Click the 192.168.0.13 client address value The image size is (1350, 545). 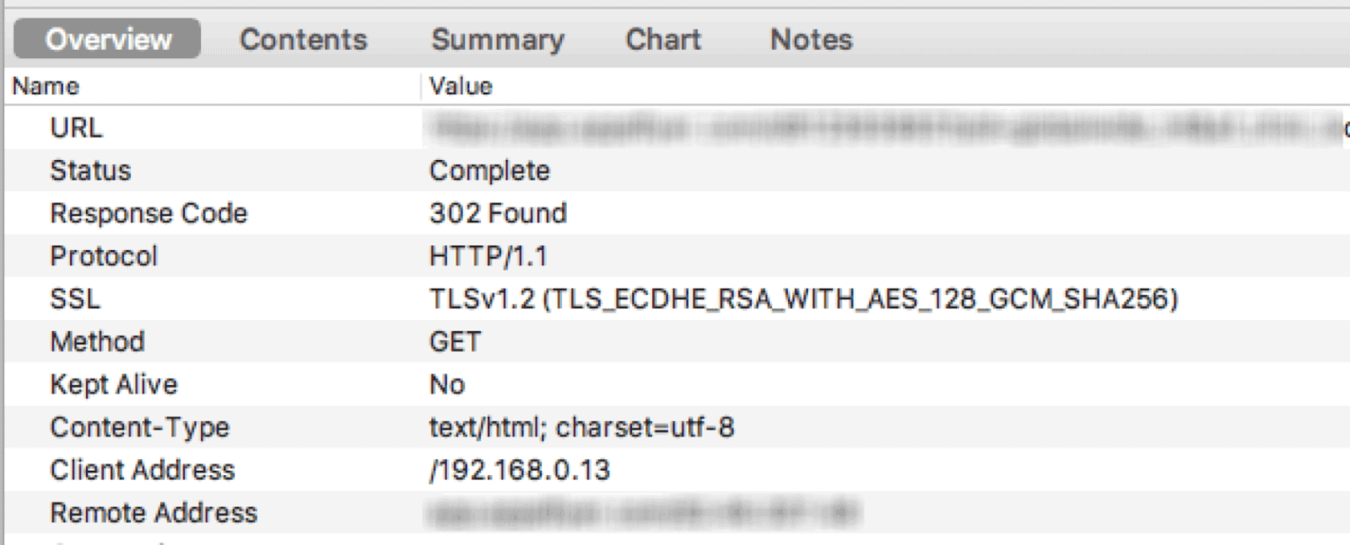[520, 470]
